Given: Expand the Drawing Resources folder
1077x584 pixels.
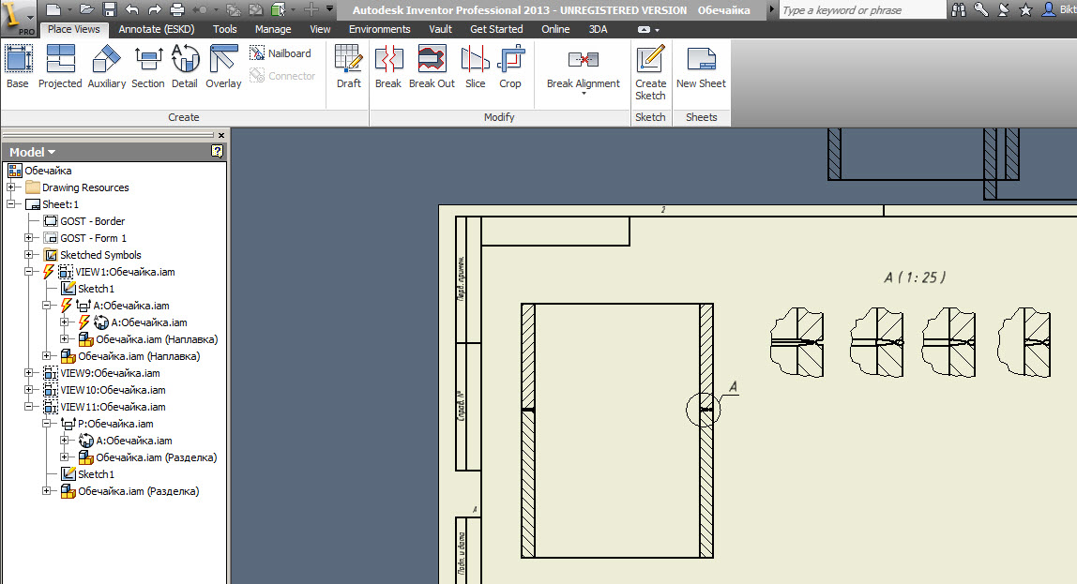Looking at the screenshot, I should click(11, 187).
